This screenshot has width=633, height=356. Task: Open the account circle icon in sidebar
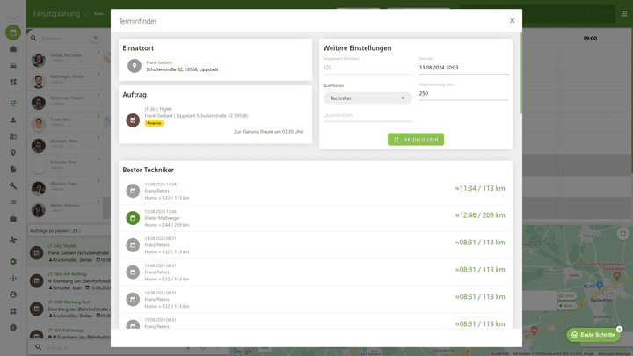coord(13,294)
